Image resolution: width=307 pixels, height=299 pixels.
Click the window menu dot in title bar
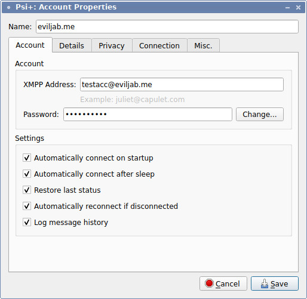[8, 8]
